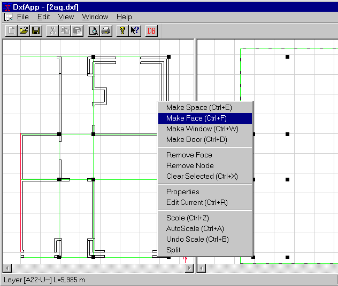338x286 pixels.
Task: Choose AutoScale (Ctrl+A)
Action: (x=205, y=228)
